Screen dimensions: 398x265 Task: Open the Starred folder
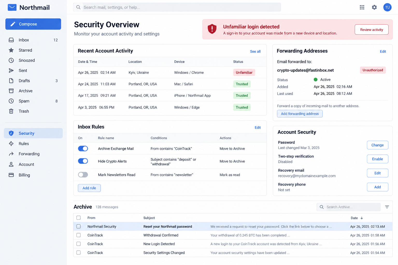pos(33,50)
